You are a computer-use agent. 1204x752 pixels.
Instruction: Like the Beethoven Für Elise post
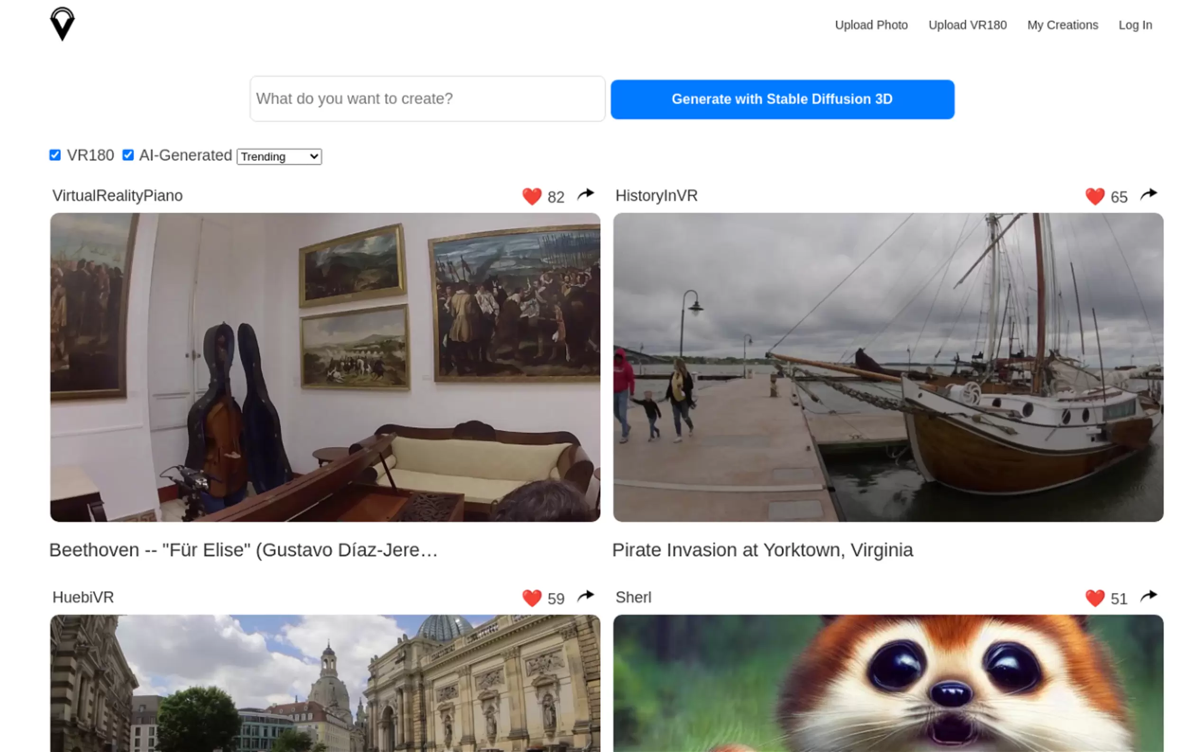[x=531, y=197]
